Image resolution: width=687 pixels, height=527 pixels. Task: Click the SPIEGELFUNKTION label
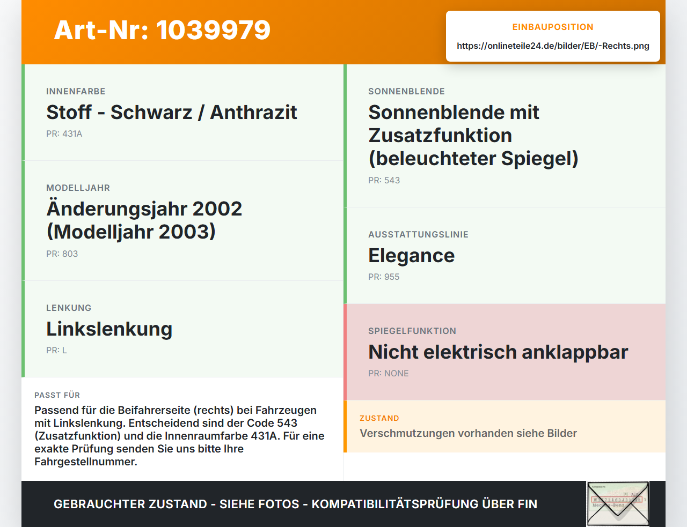coord(412,331)
